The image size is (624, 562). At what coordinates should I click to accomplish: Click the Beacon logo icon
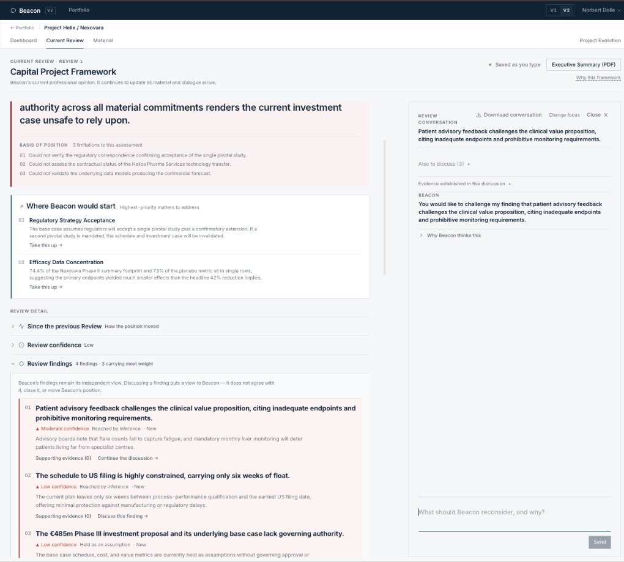click(x=13, y=10)
